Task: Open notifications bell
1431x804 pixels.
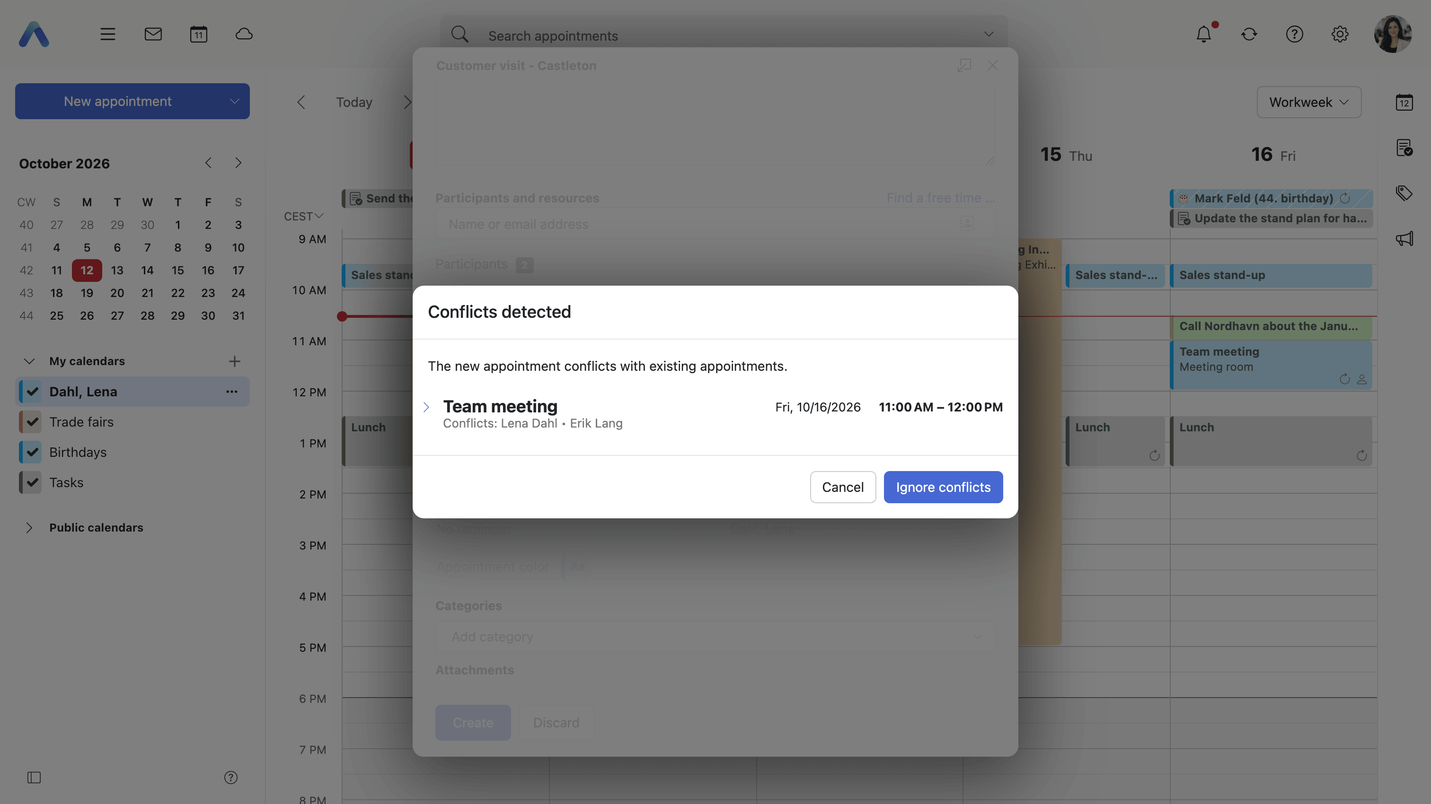Action: 1204,35
